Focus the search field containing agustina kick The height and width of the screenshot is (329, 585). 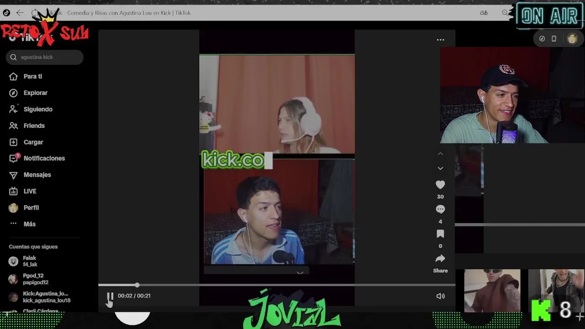(45, 57)
